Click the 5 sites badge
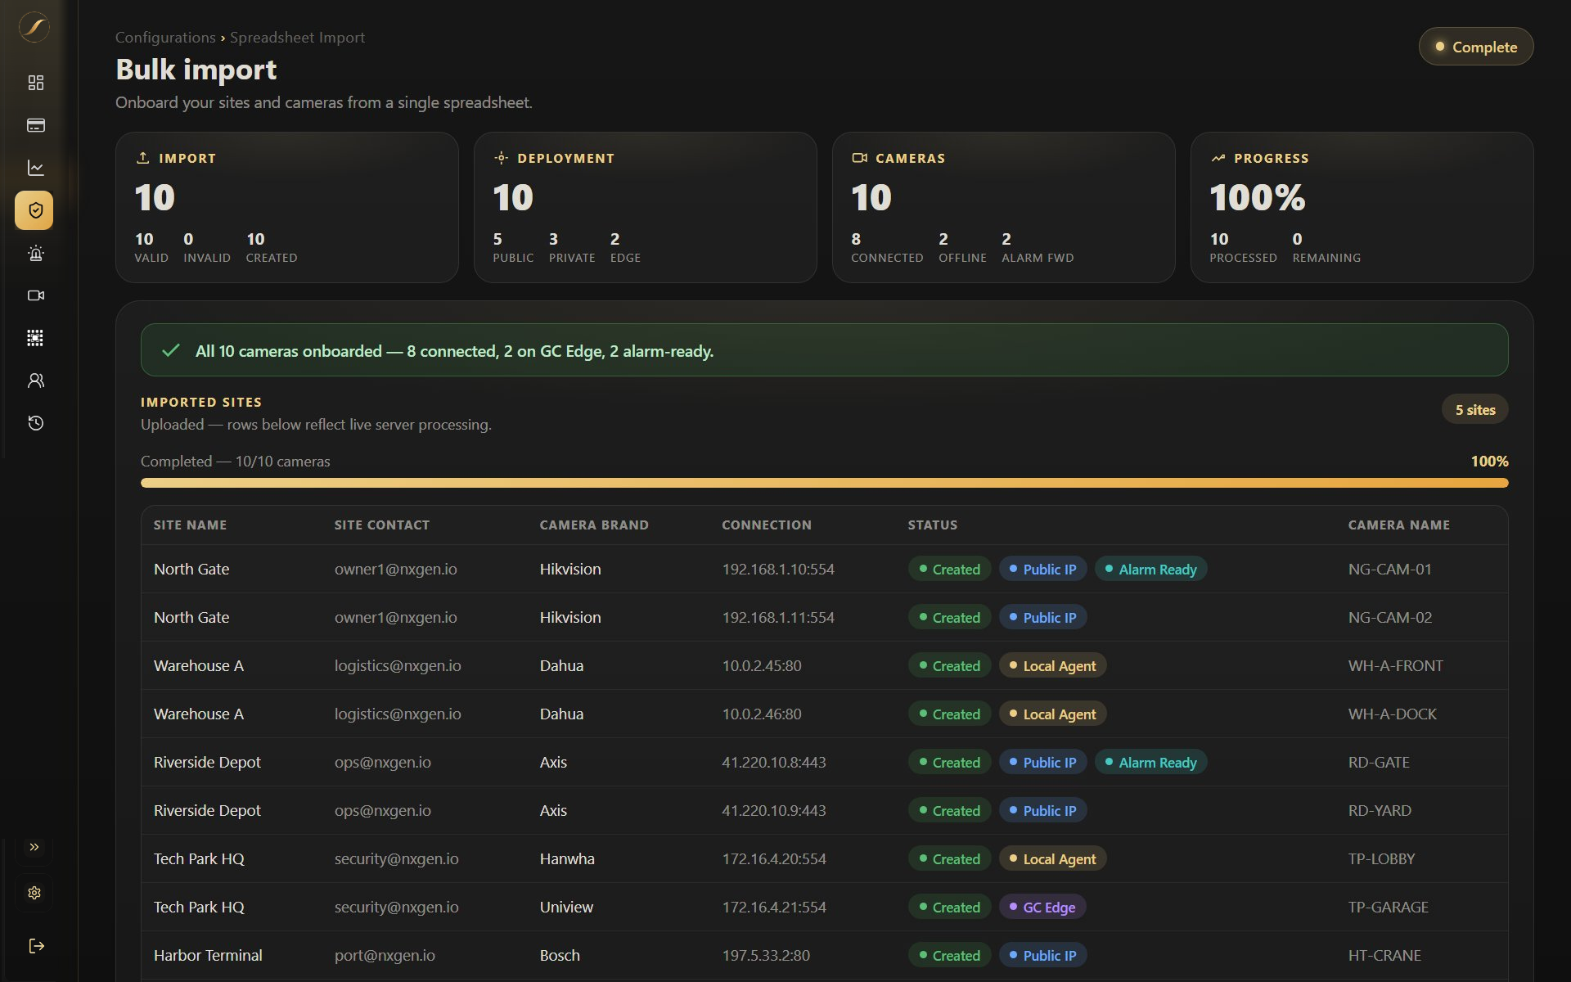 [1474, 410]
